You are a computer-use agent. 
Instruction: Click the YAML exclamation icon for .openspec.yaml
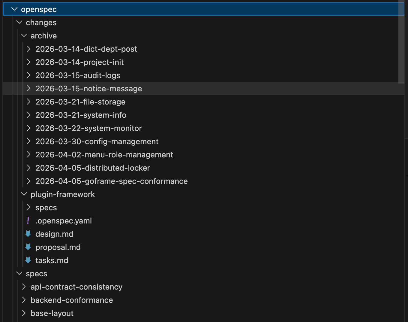pos(28,220)
